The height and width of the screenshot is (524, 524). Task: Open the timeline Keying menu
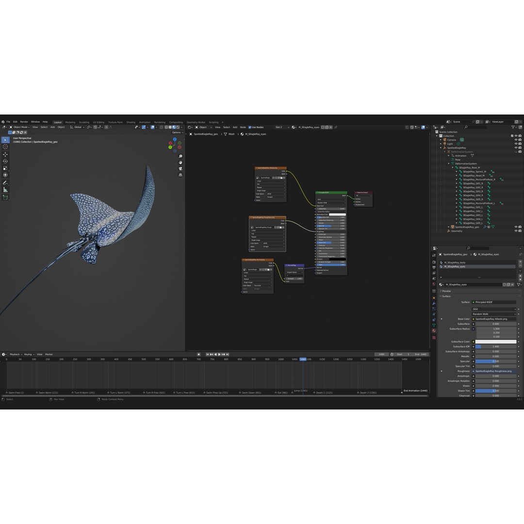29,354
